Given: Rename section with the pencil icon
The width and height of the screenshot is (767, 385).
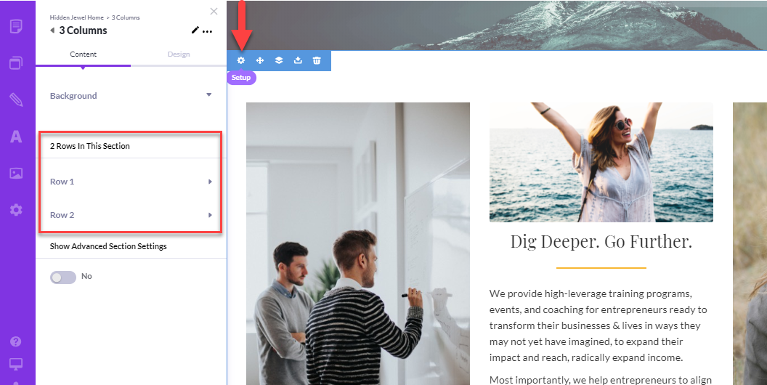Looking at the screenshot, I should point(195,31).
